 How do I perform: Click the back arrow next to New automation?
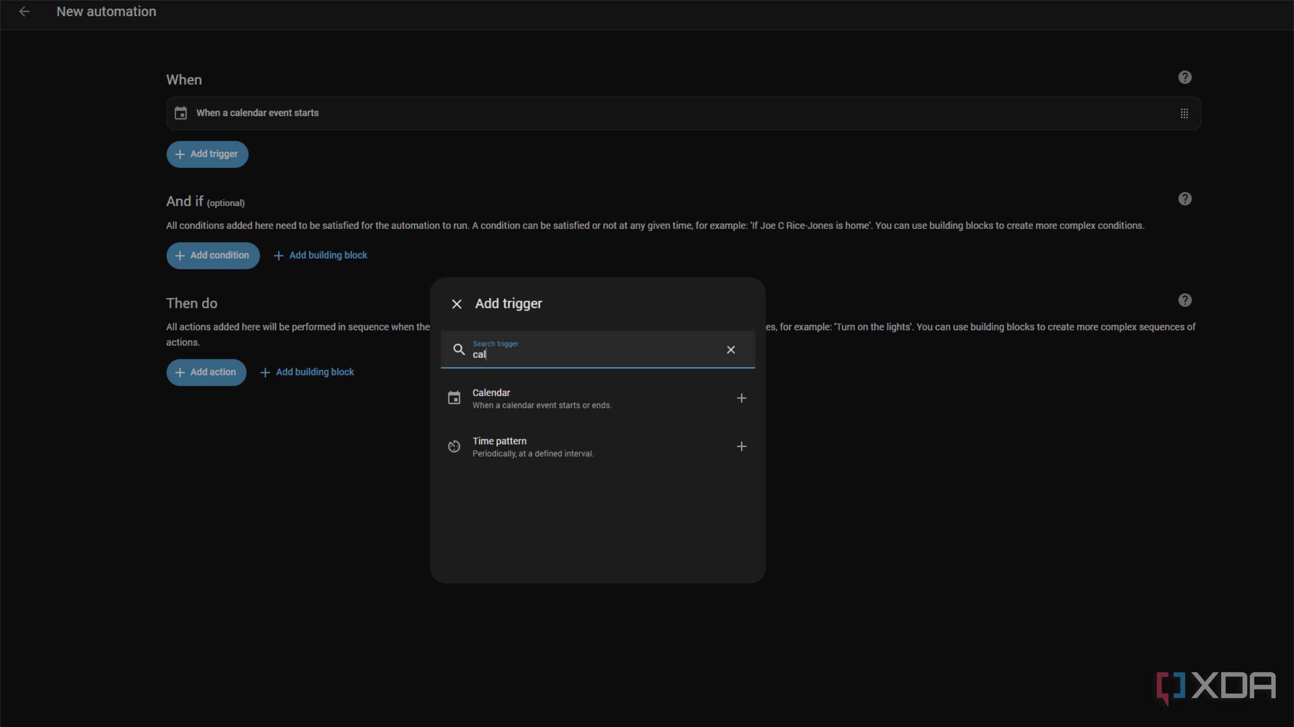click(24, 11)
